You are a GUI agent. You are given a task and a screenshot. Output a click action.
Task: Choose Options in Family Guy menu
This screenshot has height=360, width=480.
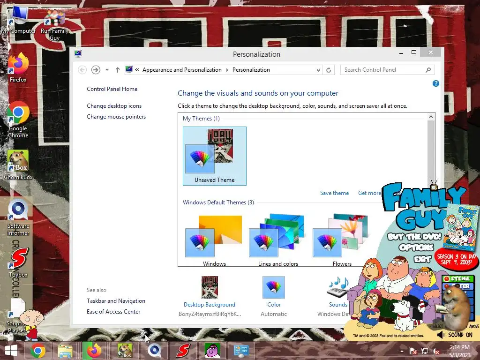point(416,247)
